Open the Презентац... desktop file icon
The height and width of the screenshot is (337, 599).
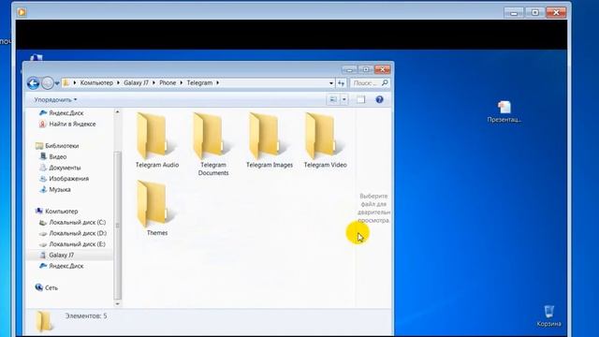(x=504, y=111)
